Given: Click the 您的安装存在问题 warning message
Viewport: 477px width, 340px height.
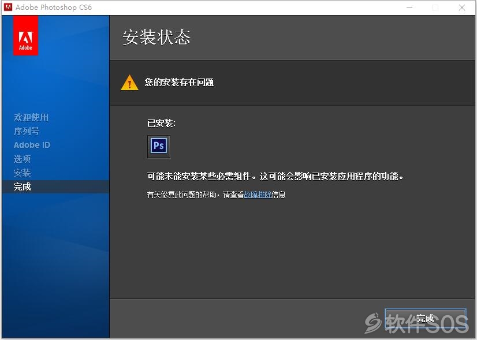Looking at the screenshot, I should (179, 83).
